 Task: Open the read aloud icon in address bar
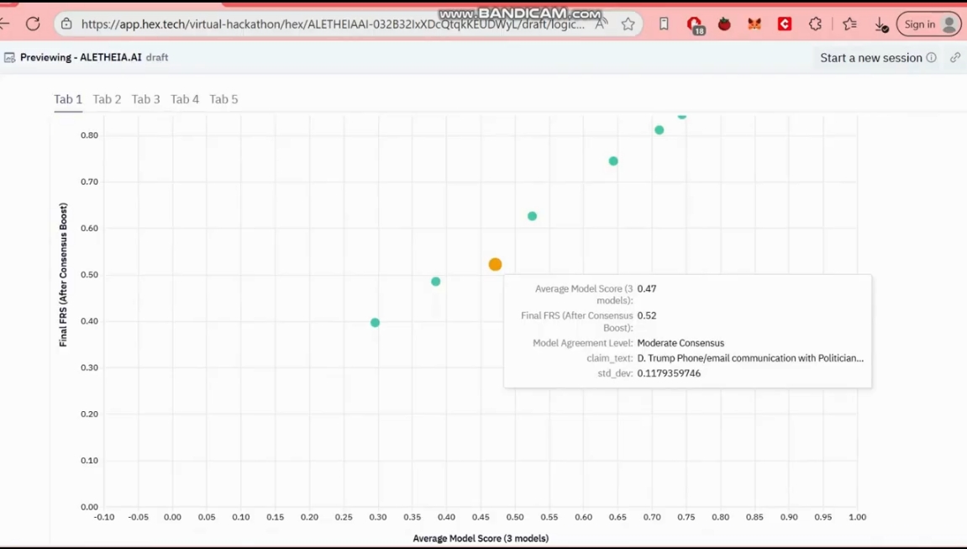601,24
